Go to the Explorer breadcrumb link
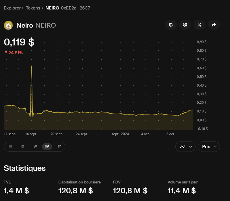This screenshot has width=230, height=201. (12, 8)
